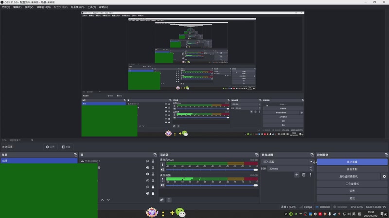This screenshot has height=218, width=389.
Task: Click the 60.00 / 60.00 FPS readout
Action: (x=376, y=207)
